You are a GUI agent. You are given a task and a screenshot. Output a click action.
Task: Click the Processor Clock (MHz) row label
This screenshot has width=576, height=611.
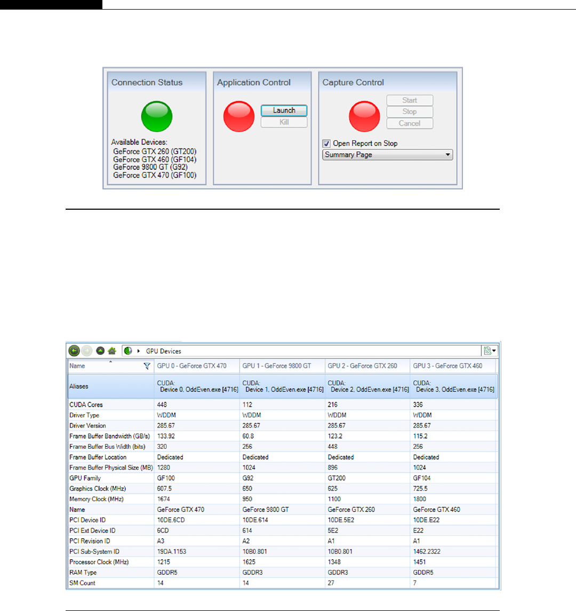point(99,562)
